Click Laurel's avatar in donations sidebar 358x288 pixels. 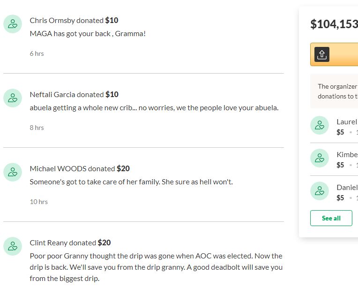click(320, 125)
